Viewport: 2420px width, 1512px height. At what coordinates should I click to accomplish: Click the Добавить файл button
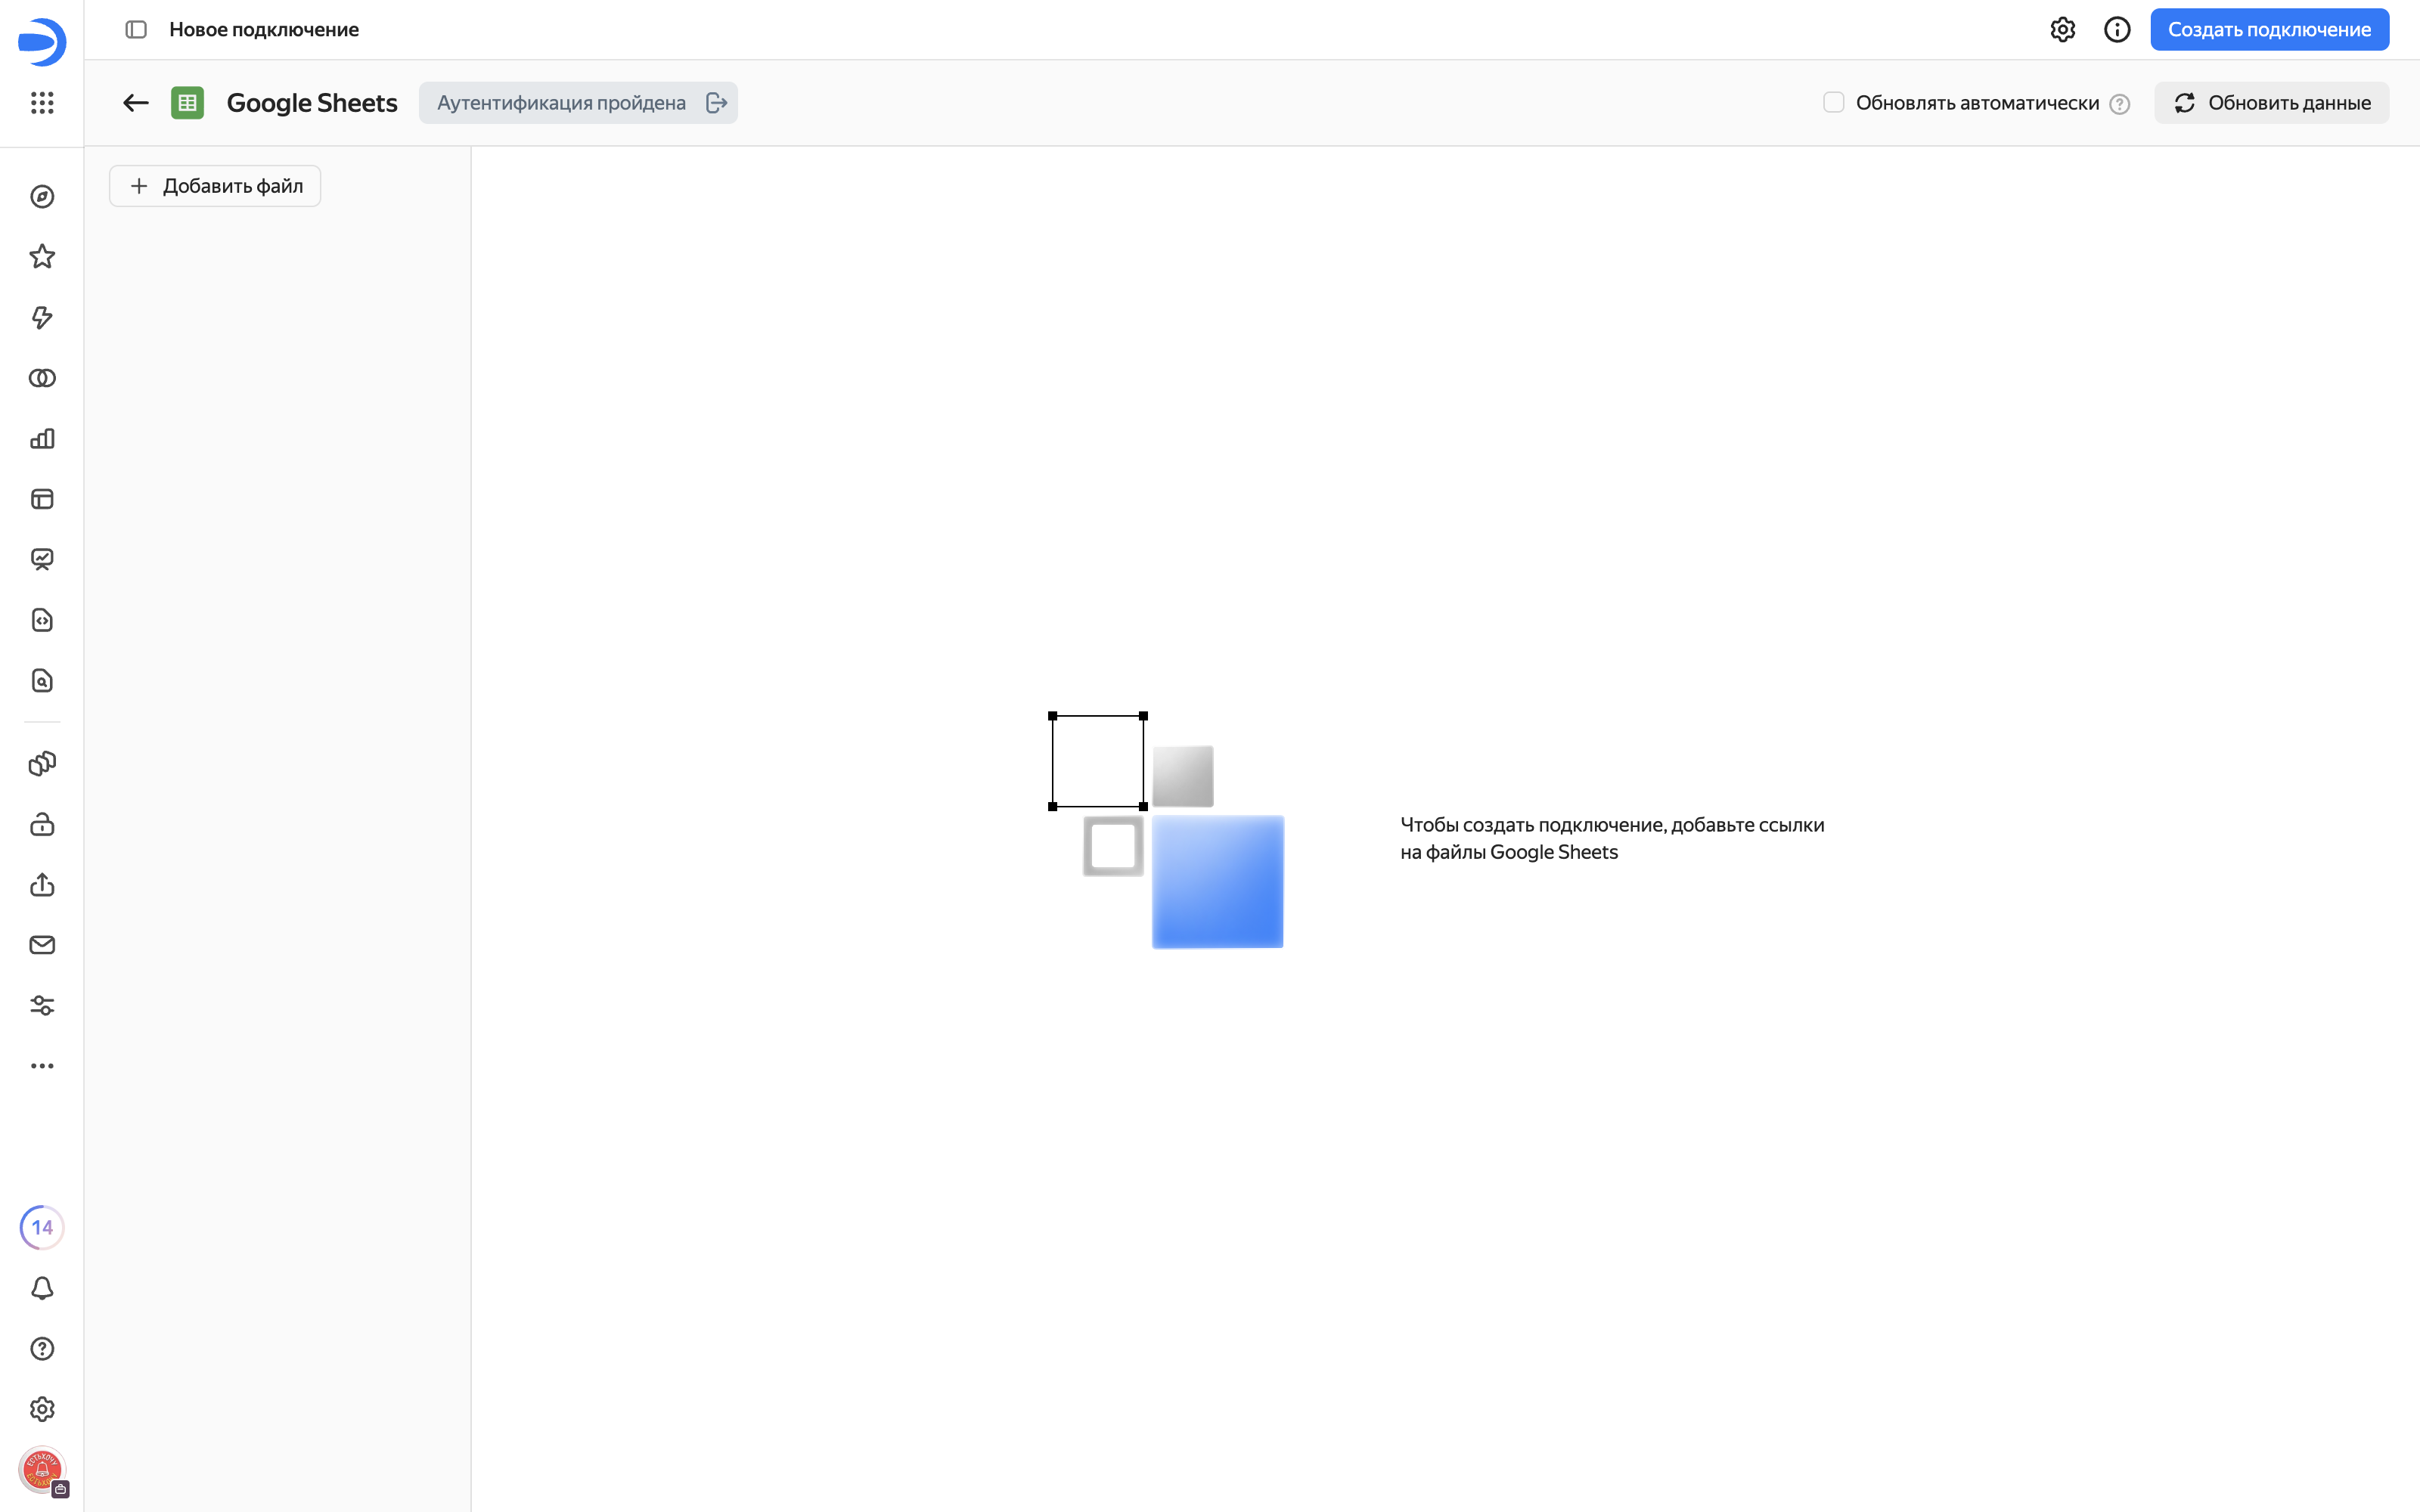pos(215,186)
